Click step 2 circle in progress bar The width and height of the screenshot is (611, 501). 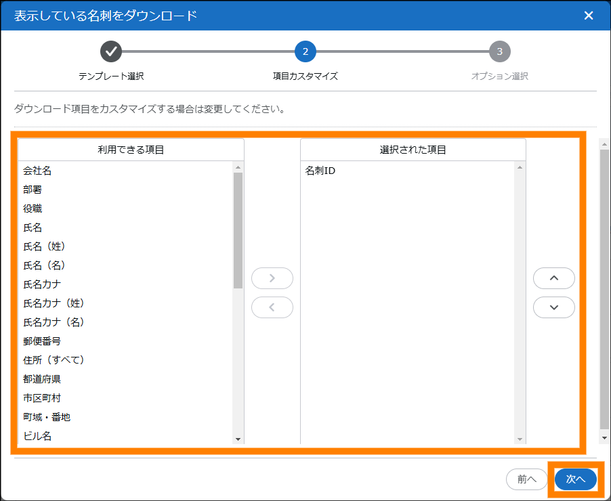coord(305,51)
